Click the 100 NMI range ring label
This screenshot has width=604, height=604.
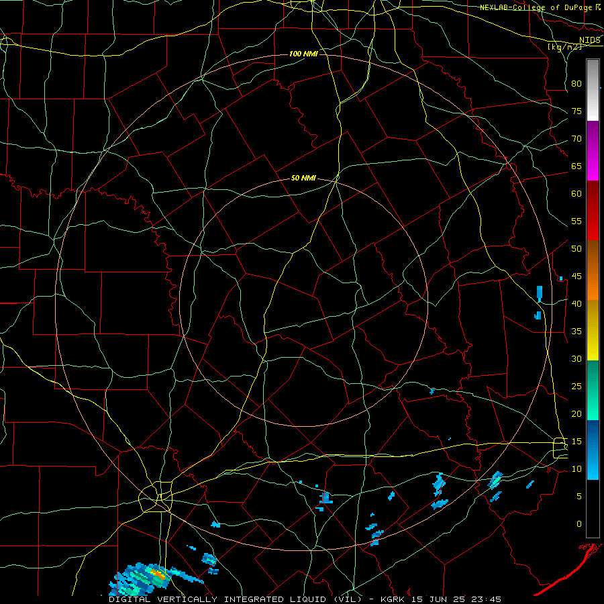tap(303, 54)
